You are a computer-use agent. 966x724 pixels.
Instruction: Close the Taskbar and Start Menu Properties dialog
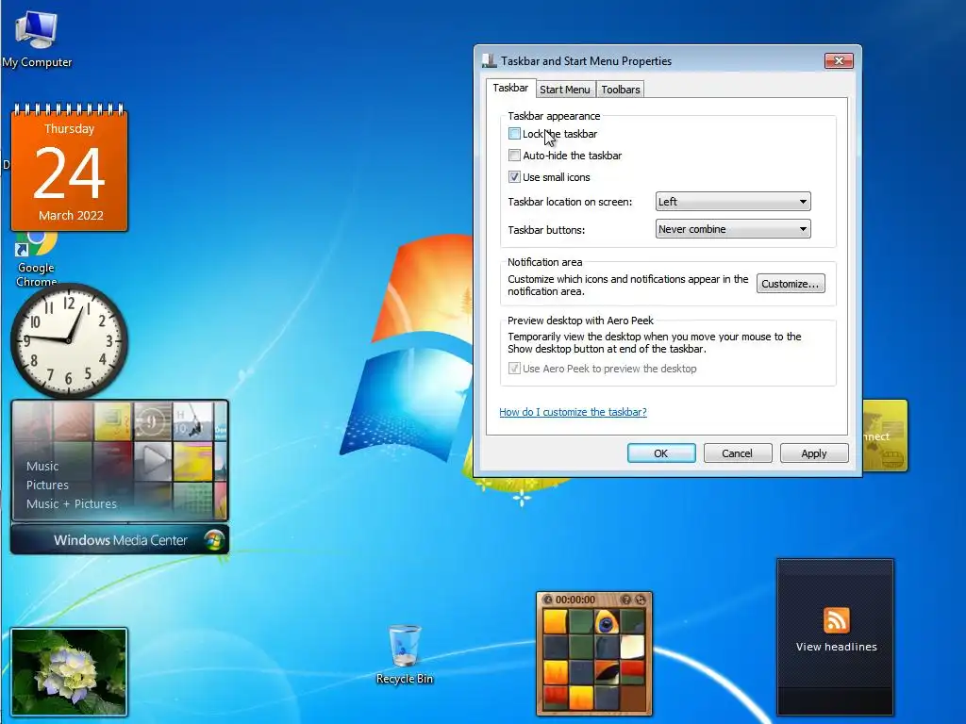tap(839, 60)
